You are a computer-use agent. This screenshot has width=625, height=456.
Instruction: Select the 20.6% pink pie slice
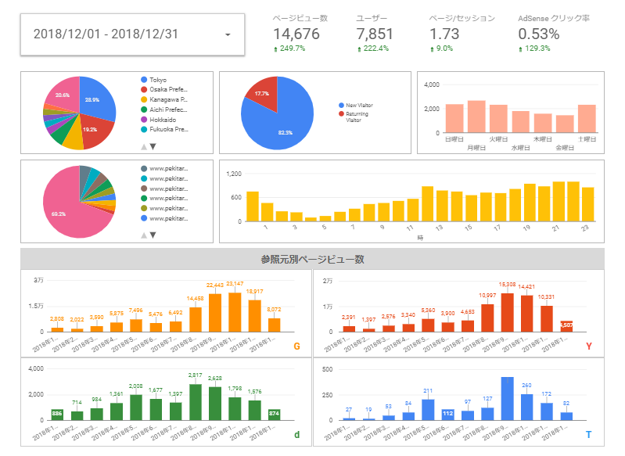[64, 94]
